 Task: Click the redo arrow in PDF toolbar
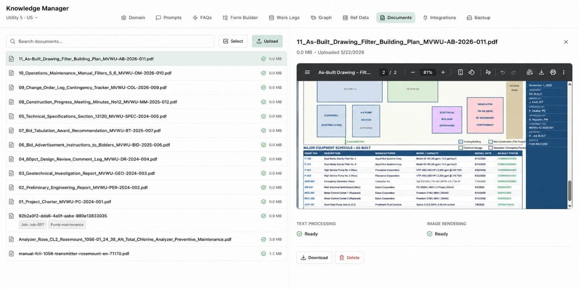[514, 72]
